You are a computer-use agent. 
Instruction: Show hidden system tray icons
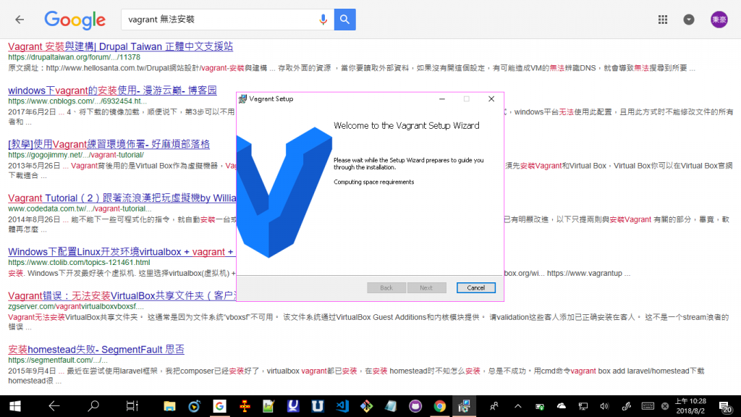tap(518, 406)
